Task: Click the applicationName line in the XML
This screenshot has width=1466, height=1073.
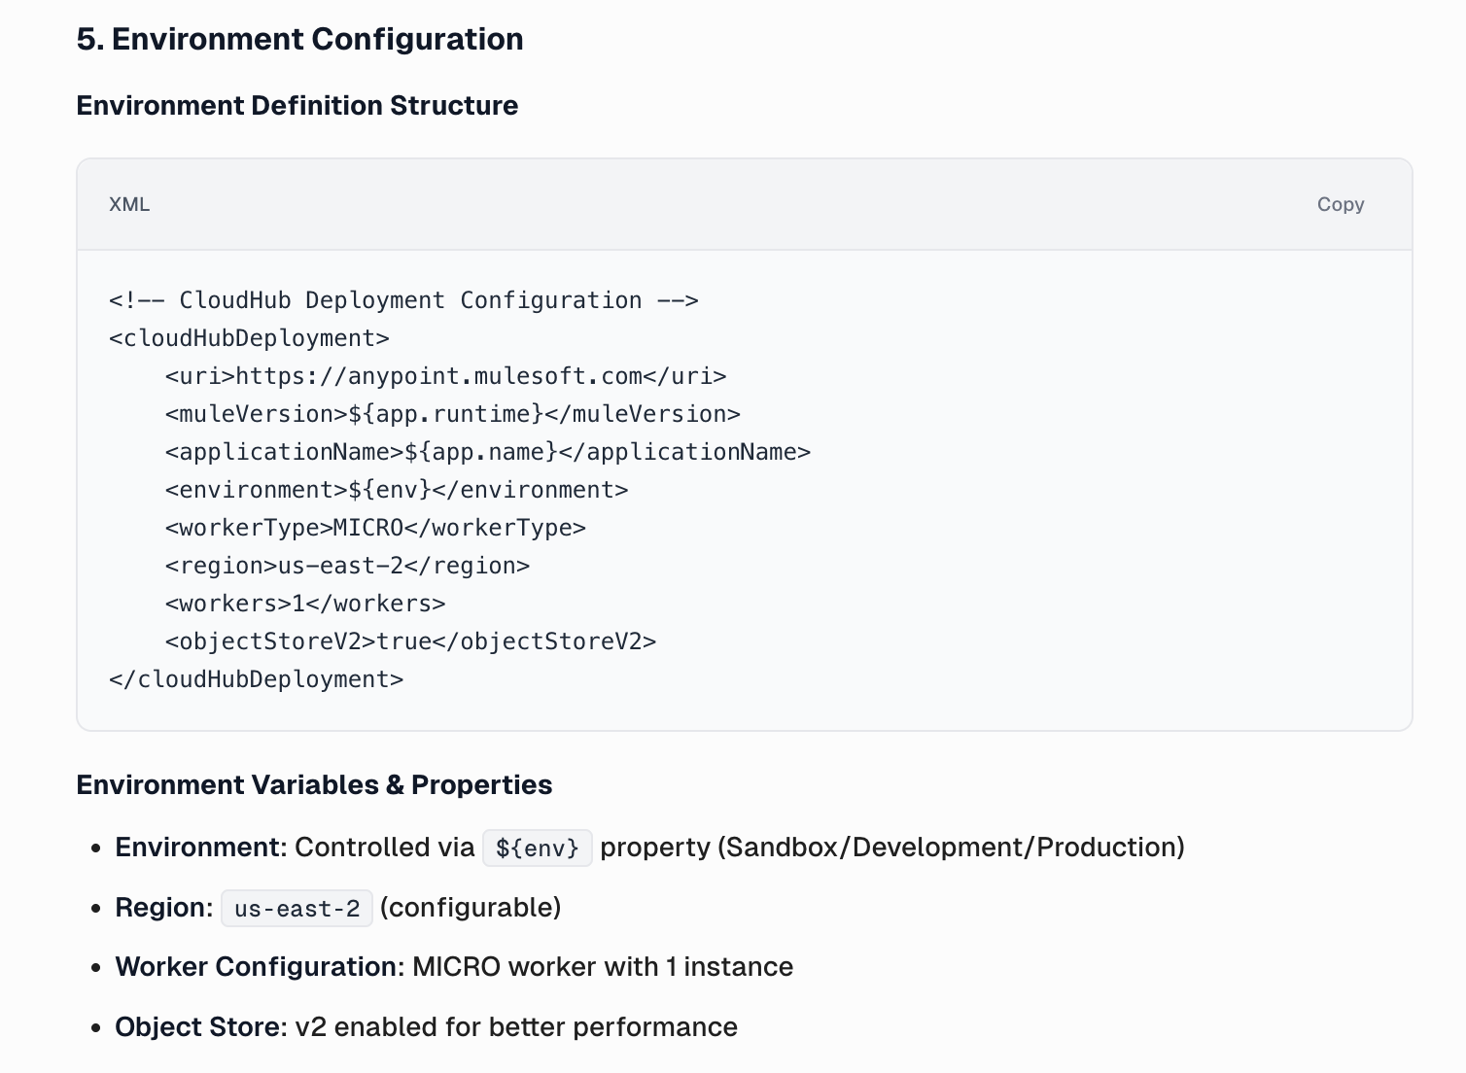Action: click(x=487, y=451)
